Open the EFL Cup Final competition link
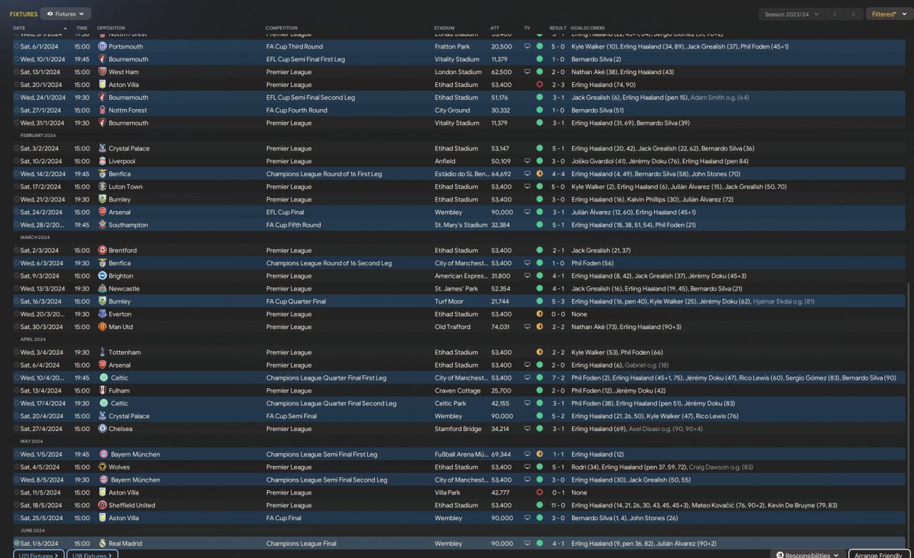 point(286,212)
